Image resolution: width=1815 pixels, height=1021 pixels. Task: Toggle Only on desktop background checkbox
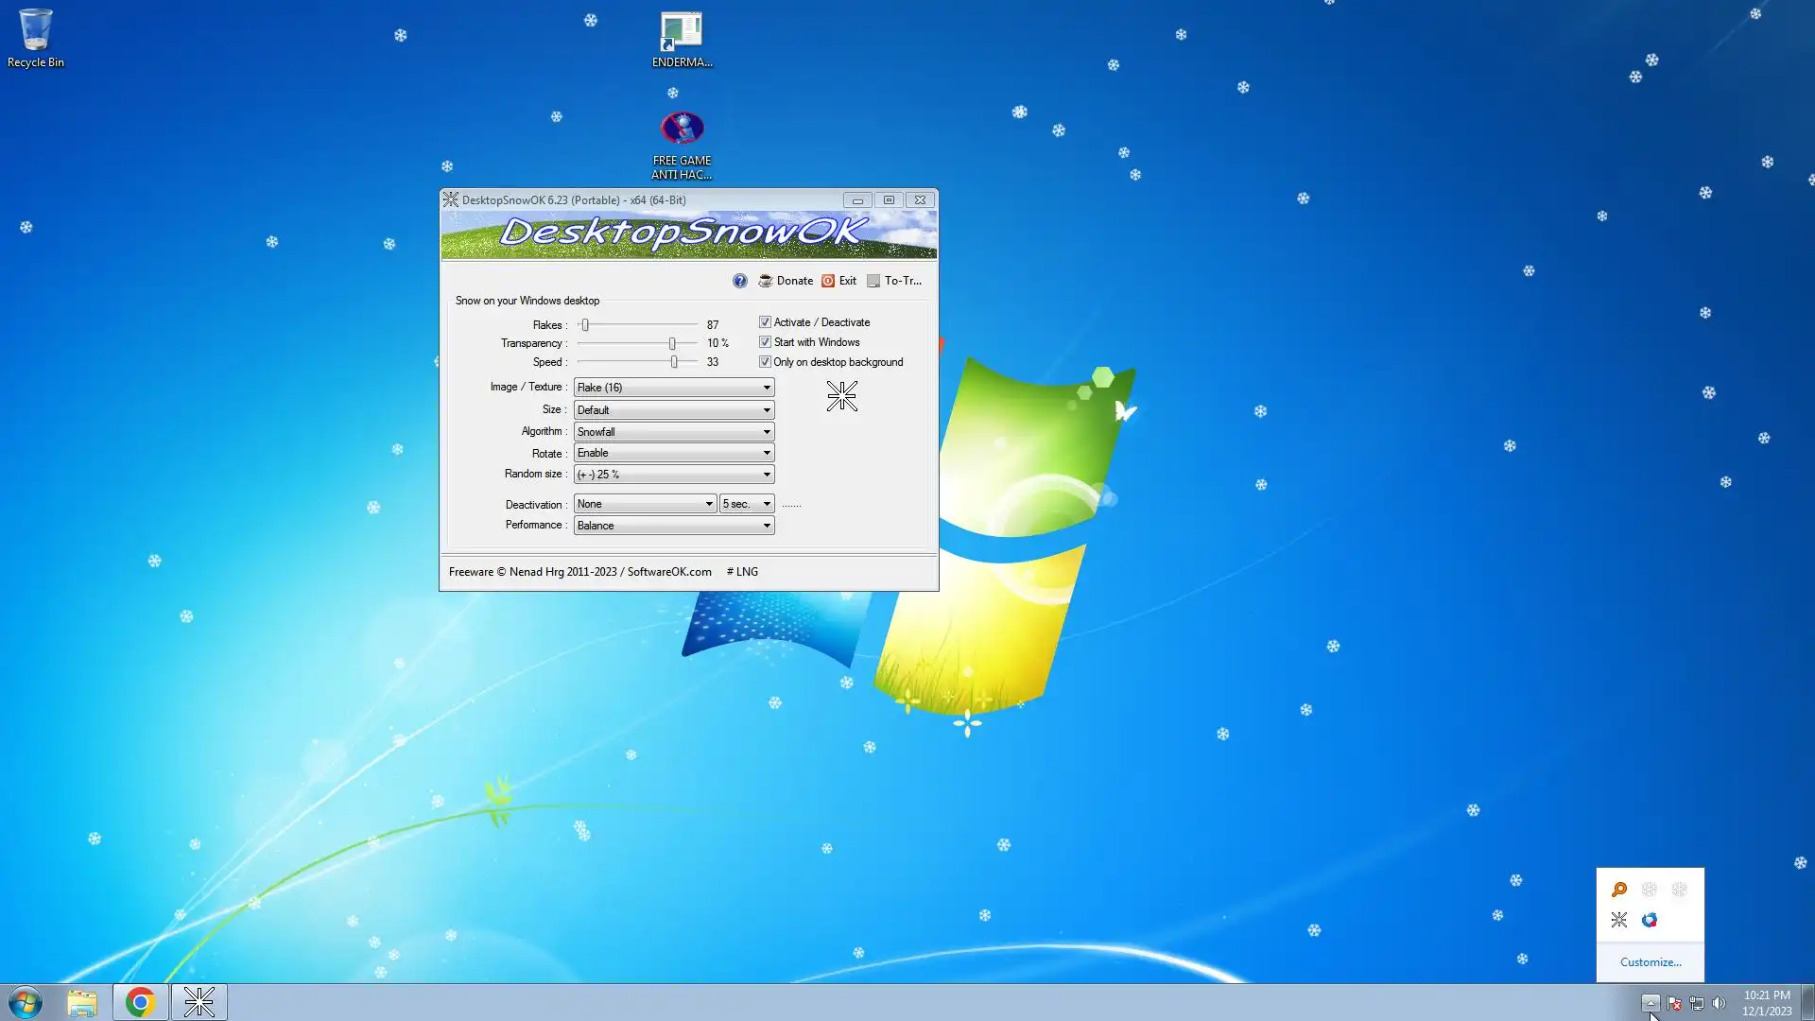tap(765, 362)
